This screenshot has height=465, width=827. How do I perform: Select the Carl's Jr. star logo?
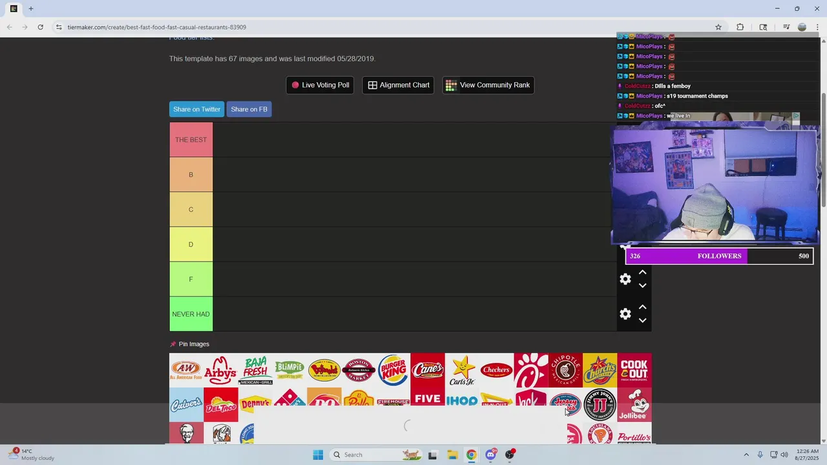462,370
